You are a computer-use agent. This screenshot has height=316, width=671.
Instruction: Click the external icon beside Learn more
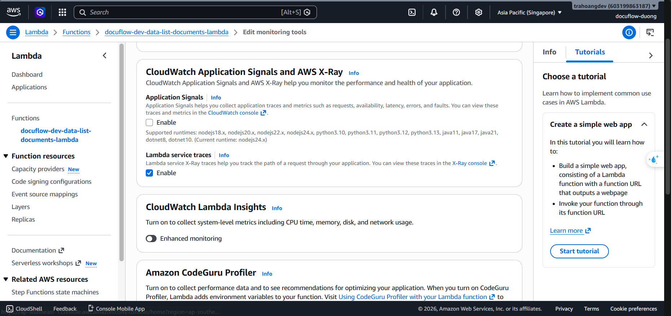588,231
